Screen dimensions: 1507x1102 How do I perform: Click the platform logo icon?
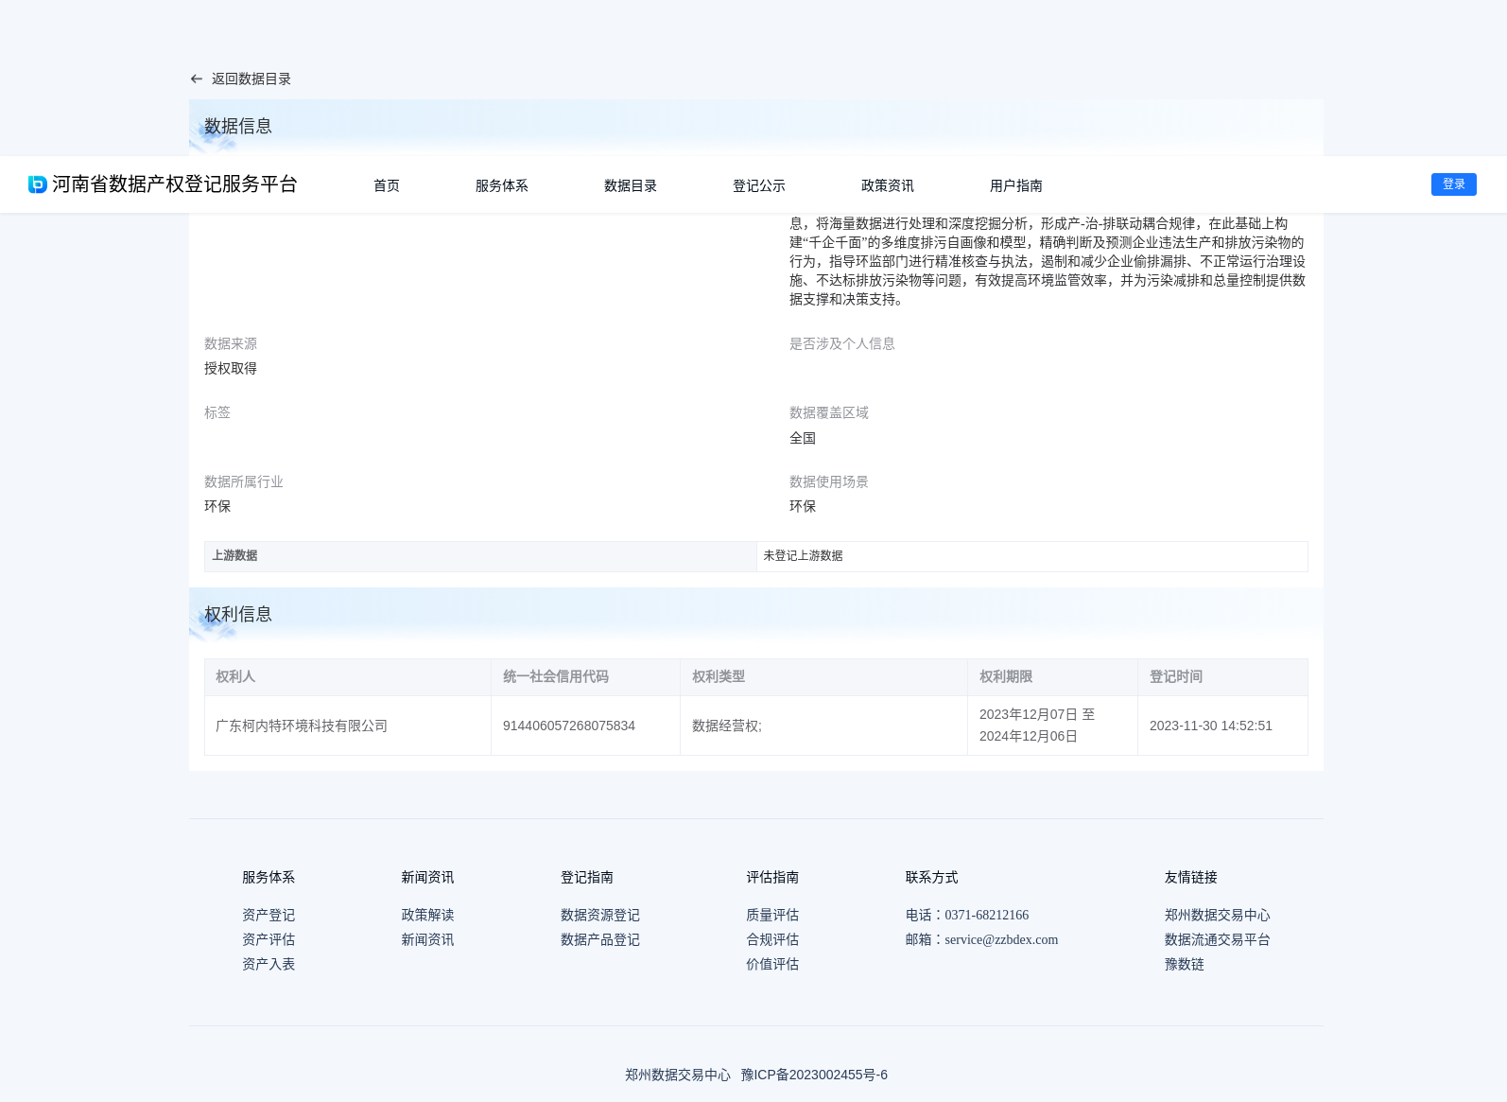coord(38,184)
